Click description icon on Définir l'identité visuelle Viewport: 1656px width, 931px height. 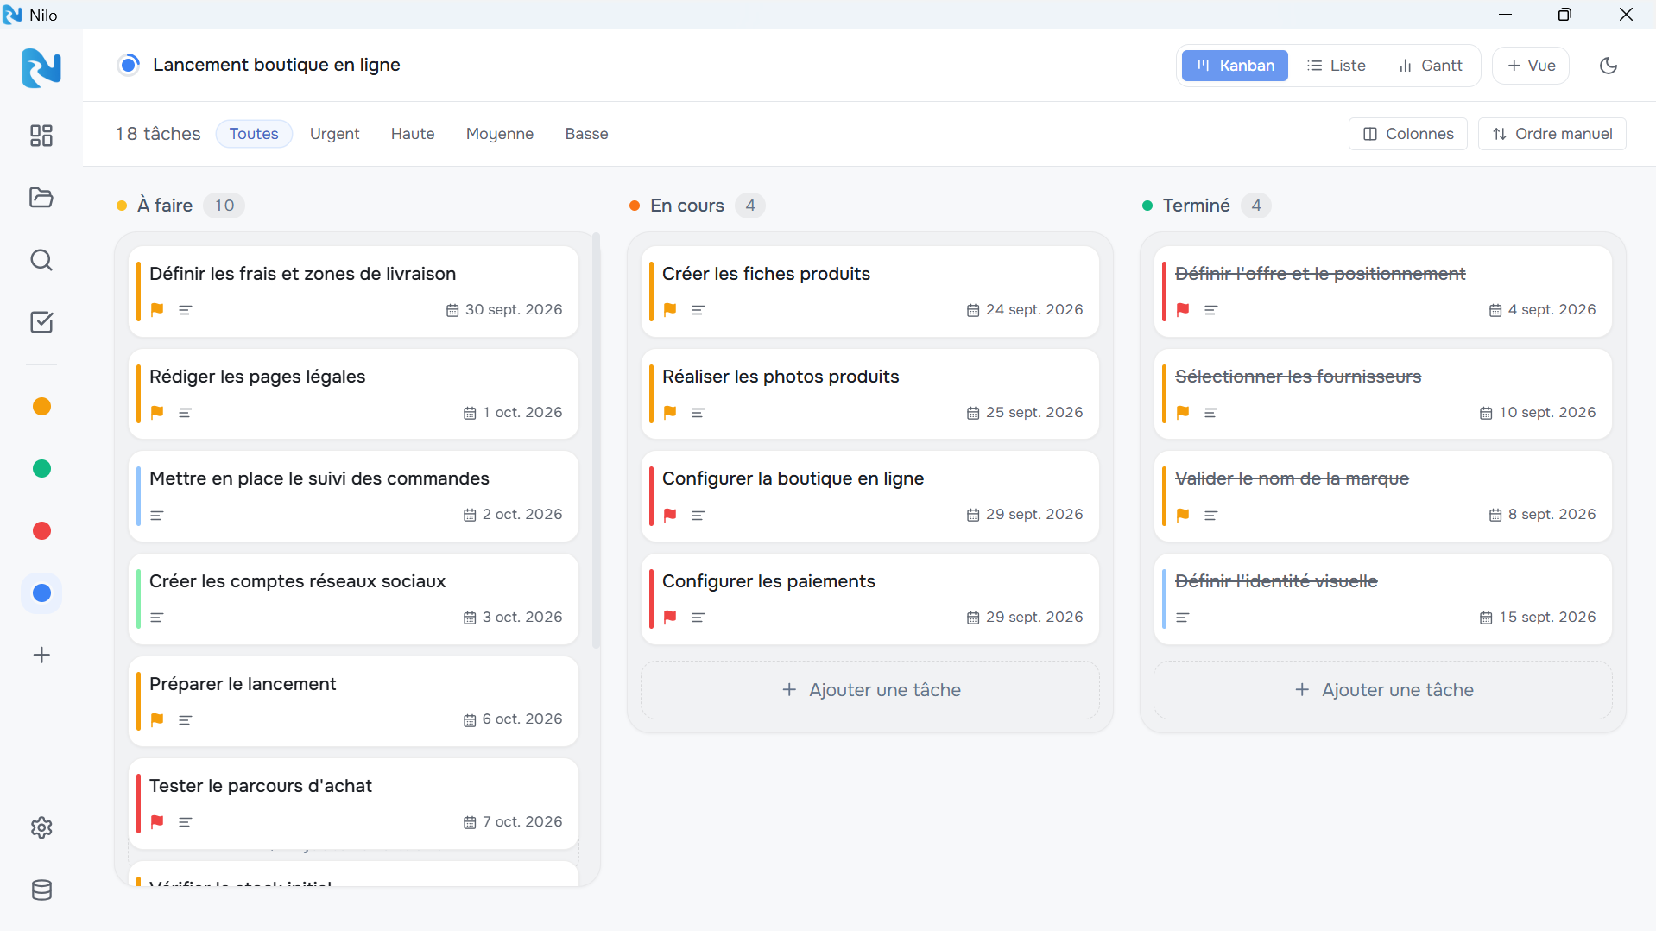point(1183,617)
